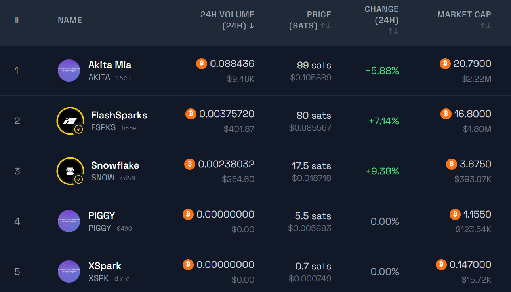Screen dimensions: 511x292
Task: Click the XSPK d31c token identifier
Action: [x=109, y=278]
